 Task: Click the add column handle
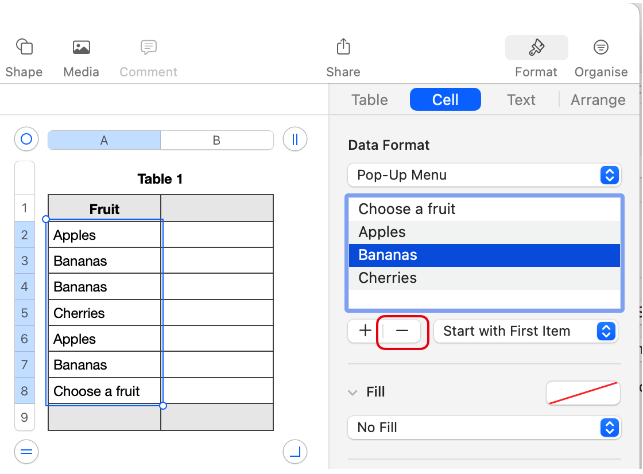[295, 139]
